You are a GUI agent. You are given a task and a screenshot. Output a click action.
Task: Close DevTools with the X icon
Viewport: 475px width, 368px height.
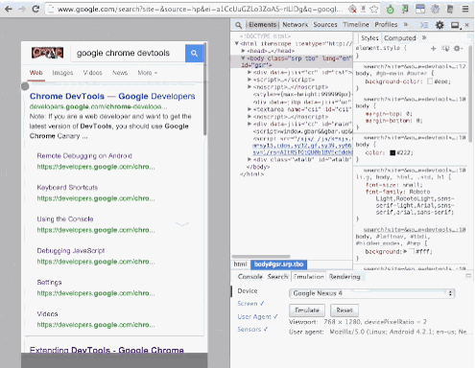[466, 25]
